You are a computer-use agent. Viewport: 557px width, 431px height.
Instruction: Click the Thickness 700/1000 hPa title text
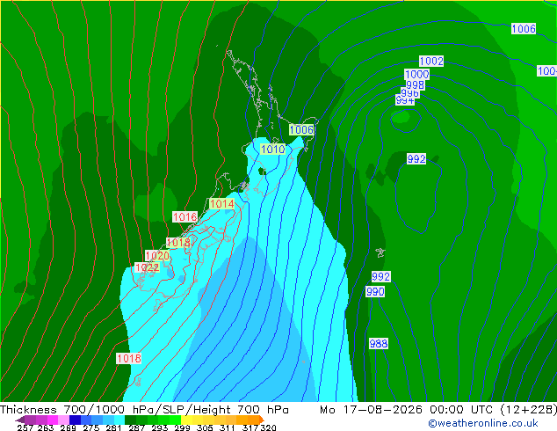coord(77,410)
